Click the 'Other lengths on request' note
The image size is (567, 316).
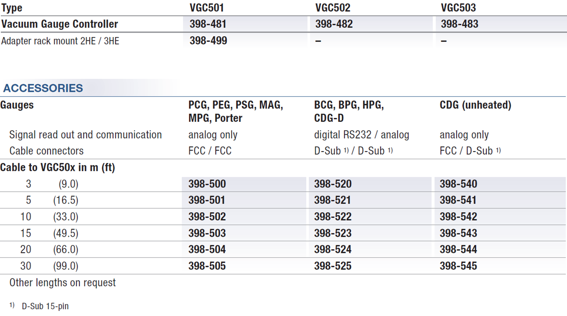point(63,283)
